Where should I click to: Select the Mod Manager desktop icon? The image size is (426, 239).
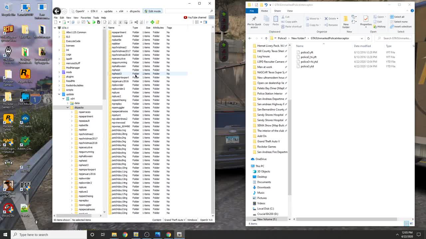(42, 32)
